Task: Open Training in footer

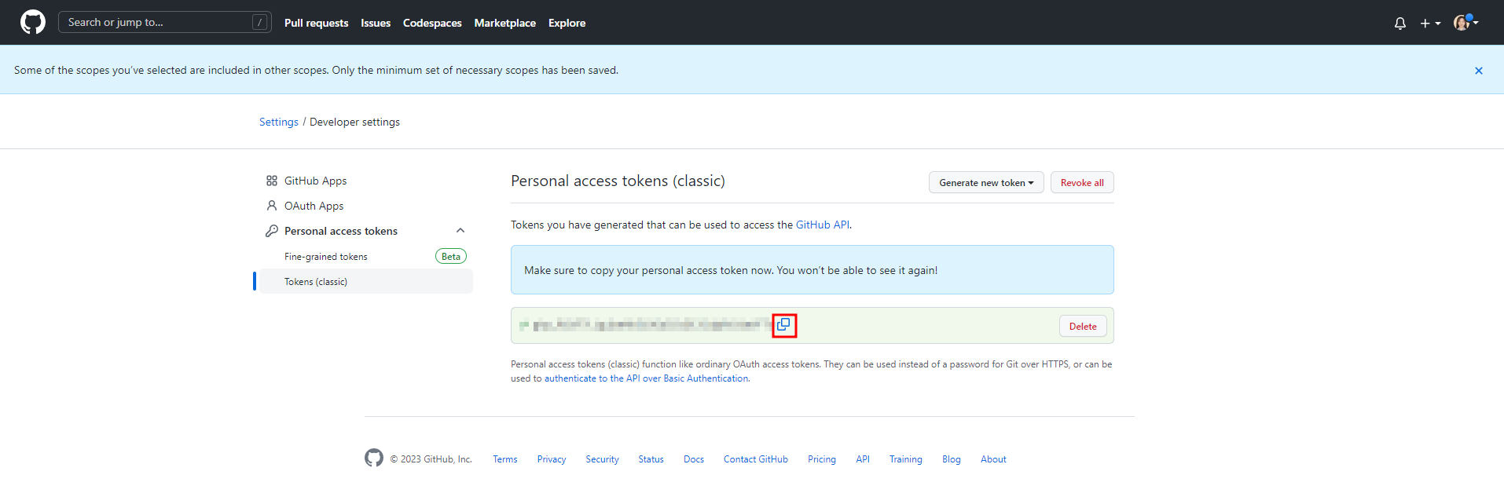Action: [x=906, y=459]
